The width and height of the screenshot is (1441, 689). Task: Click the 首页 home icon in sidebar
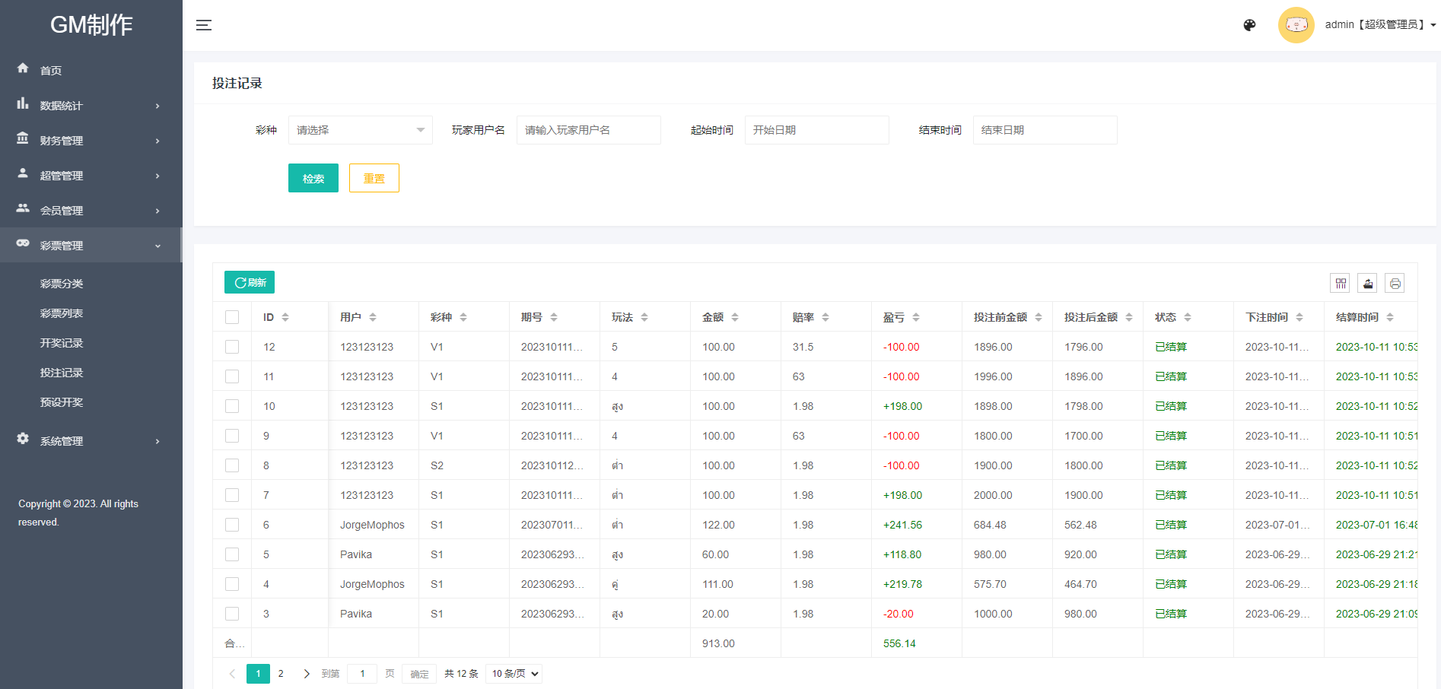[x=23, y=68]
